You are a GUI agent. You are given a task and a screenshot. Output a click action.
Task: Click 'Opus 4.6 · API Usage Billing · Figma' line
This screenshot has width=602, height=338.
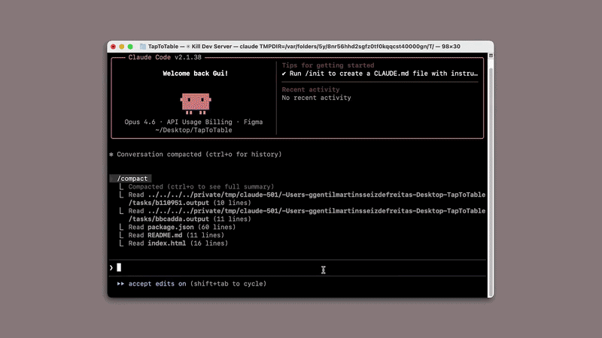point(193,122)
